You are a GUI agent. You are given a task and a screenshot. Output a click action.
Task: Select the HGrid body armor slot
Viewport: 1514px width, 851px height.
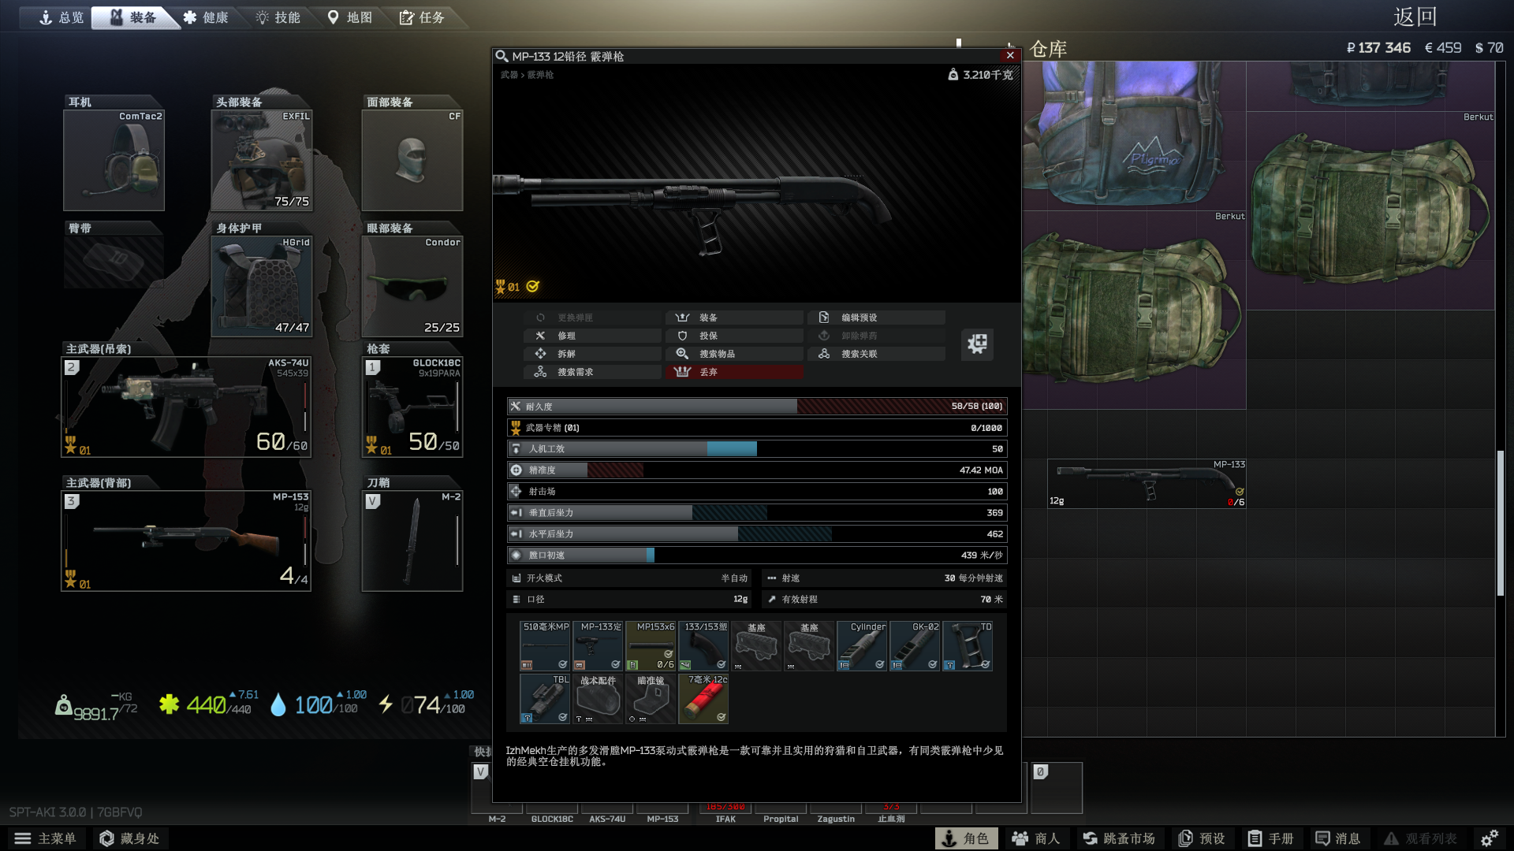click(262, 286)
